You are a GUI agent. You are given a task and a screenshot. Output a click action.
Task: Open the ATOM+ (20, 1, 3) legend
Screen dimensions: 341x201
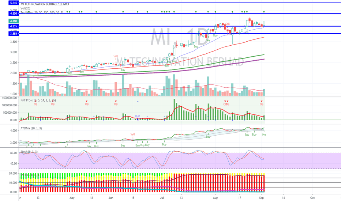pyautogui.click(x=31, y=128)
